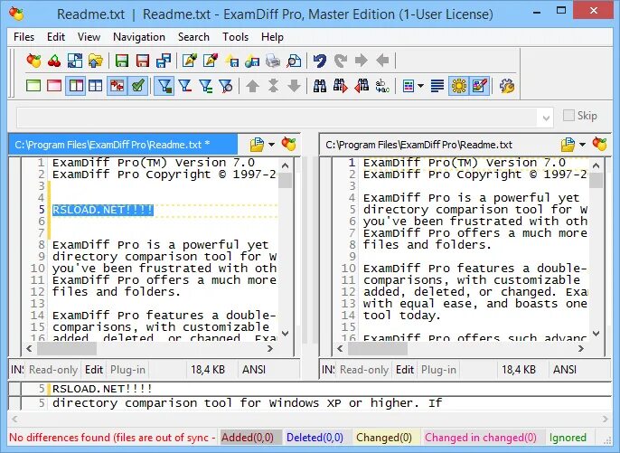The height and width of the screenshot is (453, 620).
Task: Click the apples icon in left pane header
Action: [x=288, y=144]
